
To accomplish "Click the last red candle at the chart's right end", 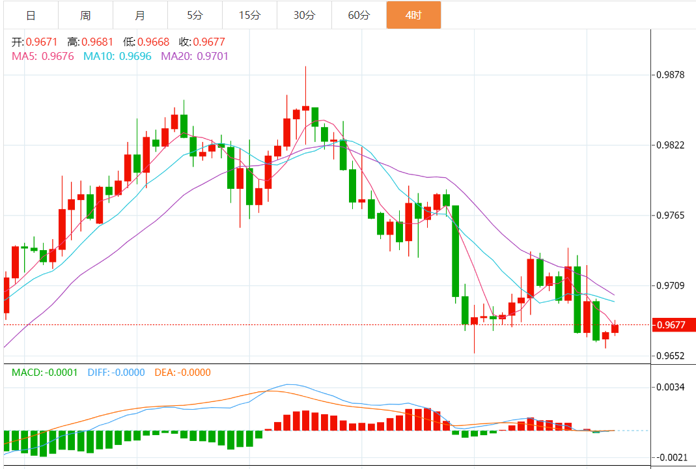I will (x=615, y=329).
